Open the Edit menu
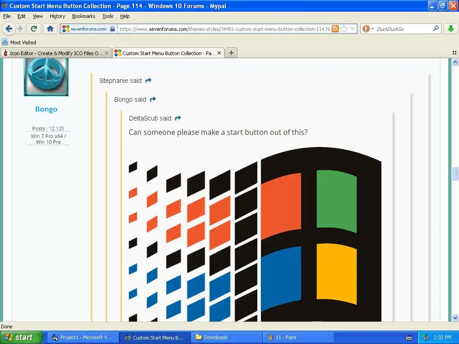 tap(22, 16)
